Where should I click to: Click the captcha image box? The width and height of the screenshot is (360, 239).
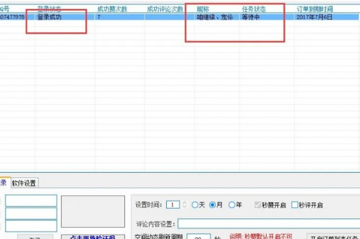click(x=93, y=212)
